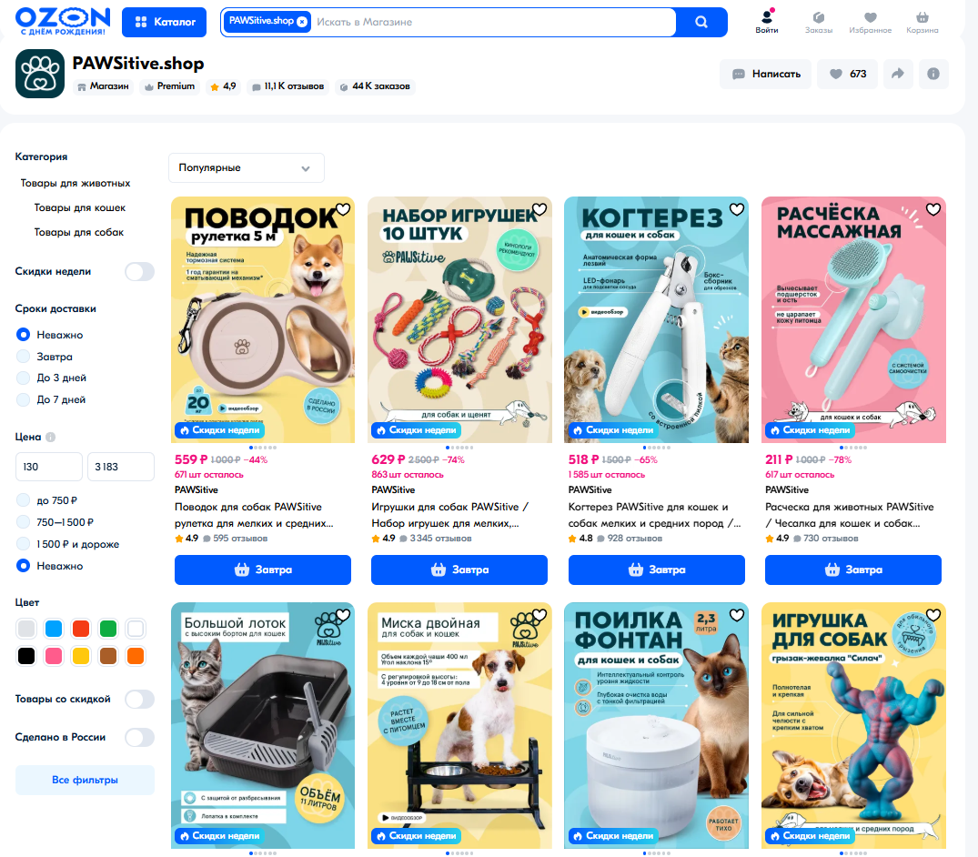Pick the blue color swatch

(x=54, y=629)
